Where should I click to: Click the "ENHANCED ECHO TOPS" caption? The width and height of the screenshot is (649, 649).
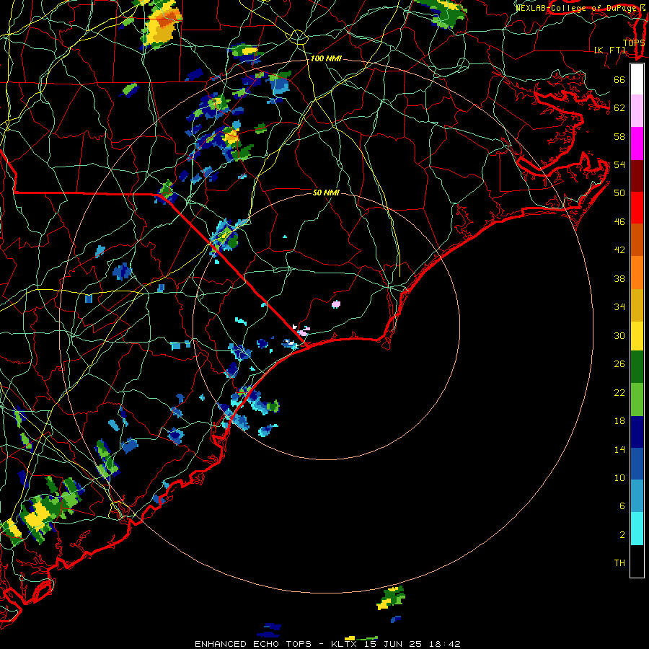253,644
